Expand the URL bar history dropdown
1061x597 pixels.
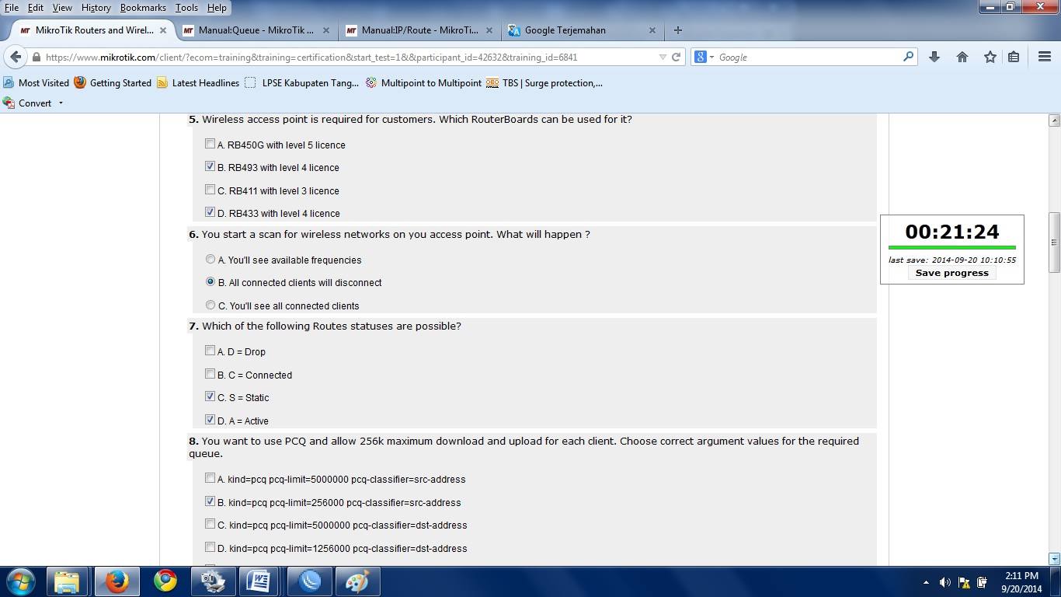pos(663,57)
